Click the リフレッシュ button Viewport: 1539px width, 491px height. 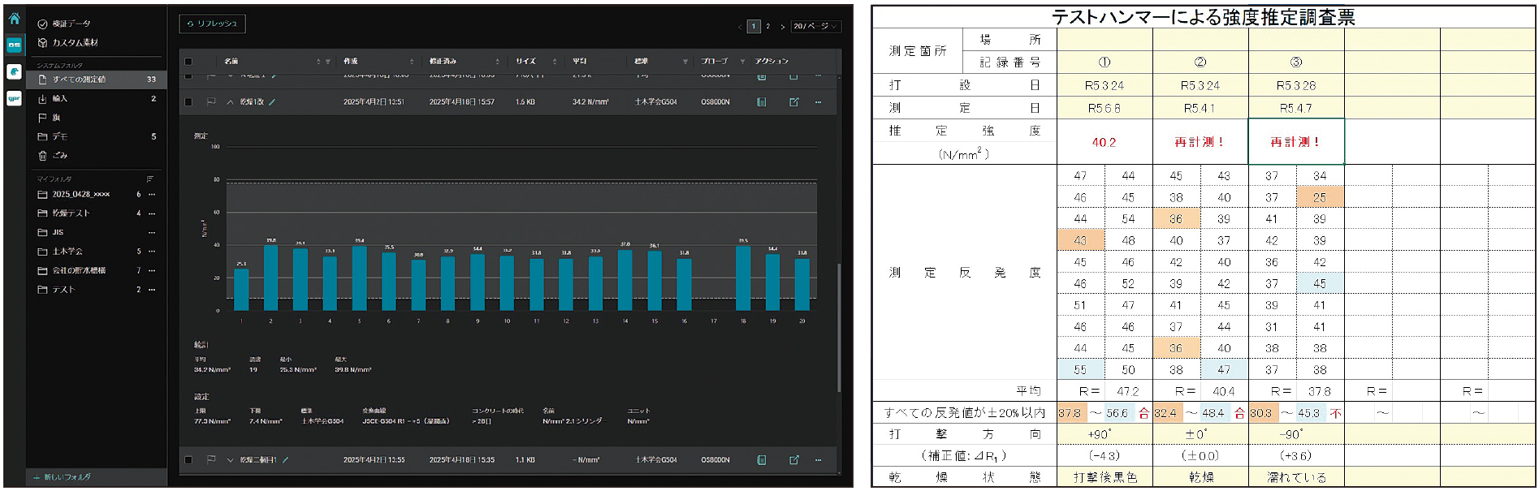(212, 24)
